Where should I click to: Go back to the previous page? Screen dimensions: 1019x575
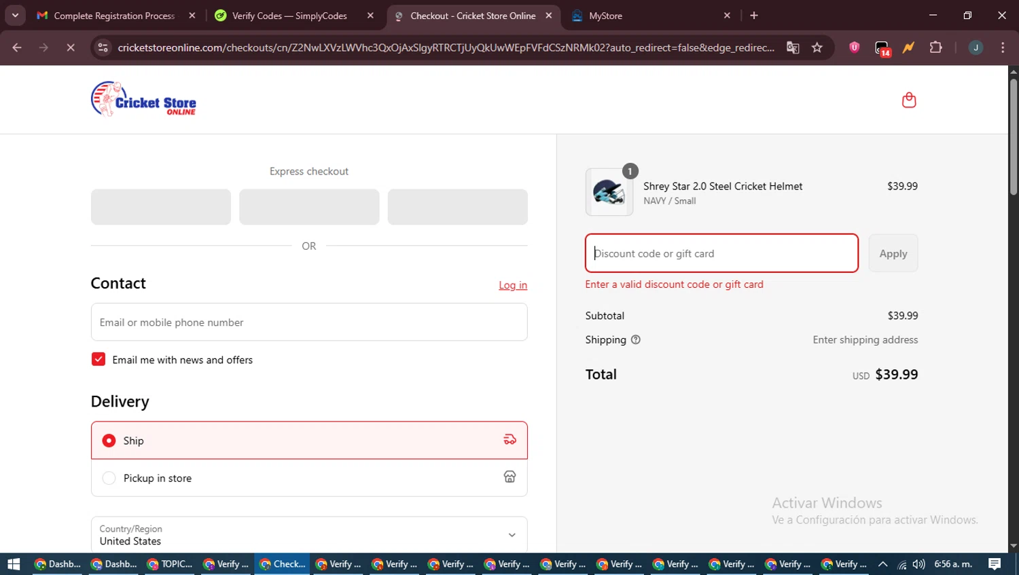(x=17, y=48)
